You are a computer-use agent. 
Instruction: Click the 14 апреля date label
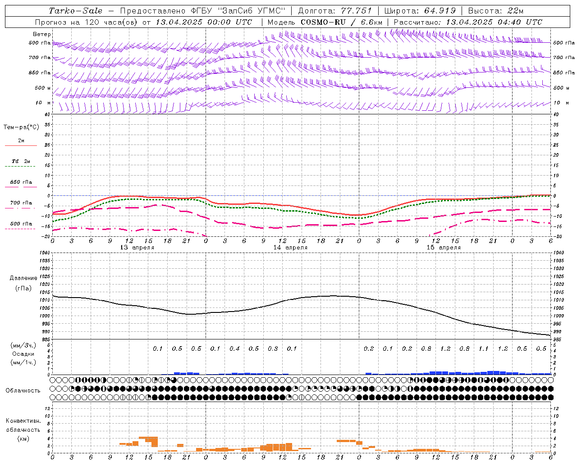(290, 248)
